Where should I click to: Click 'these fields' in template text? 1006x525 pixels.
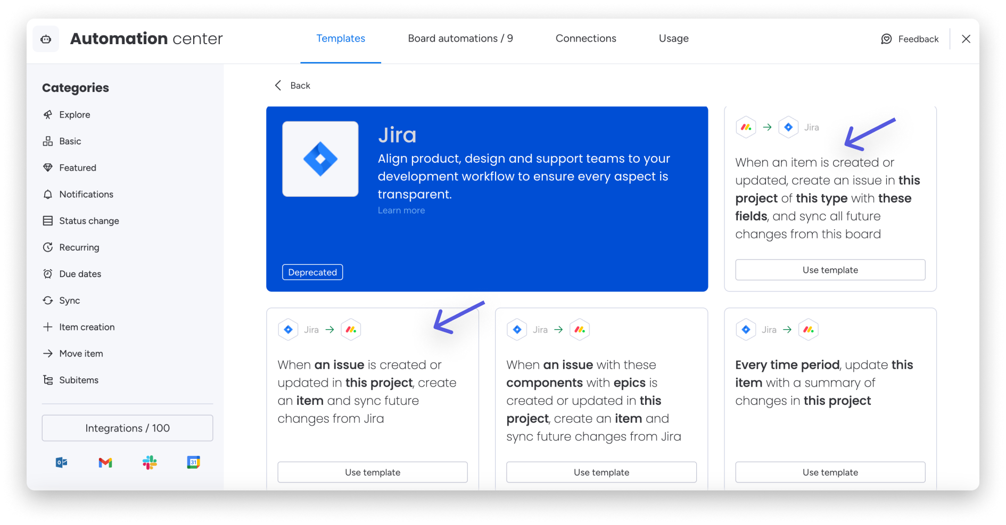895,198
